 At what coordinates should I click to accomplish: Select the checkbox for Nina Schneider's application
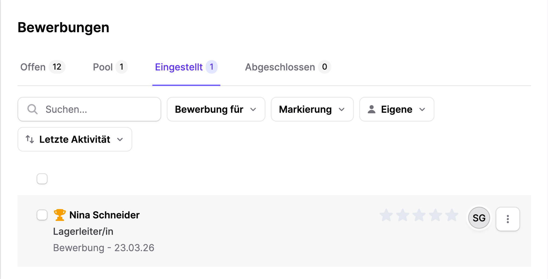[42, 215]
